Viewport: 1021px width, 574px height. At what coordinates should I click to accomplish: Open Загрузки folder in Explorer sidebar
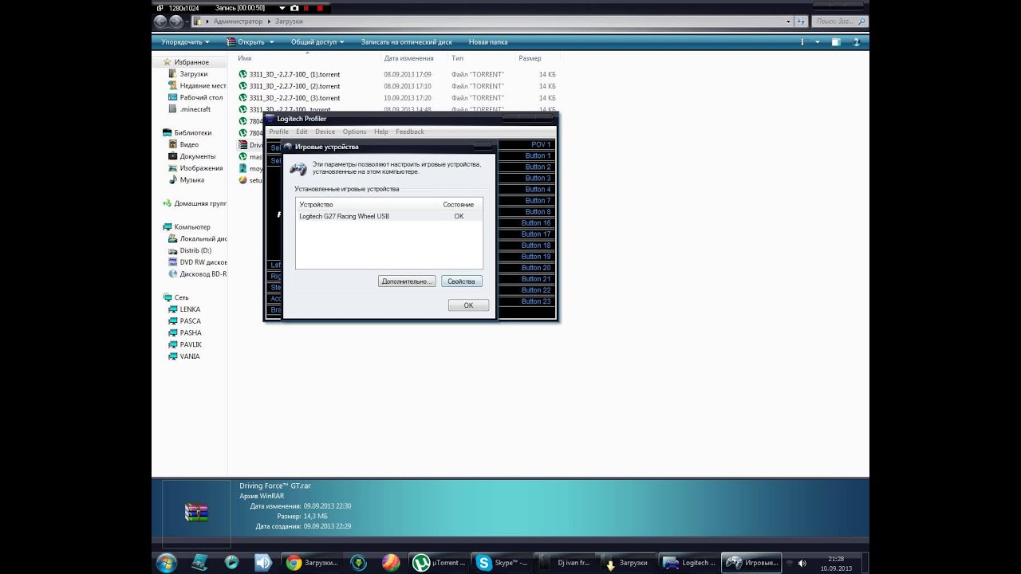pyautogui.click(x=193, y=74)
